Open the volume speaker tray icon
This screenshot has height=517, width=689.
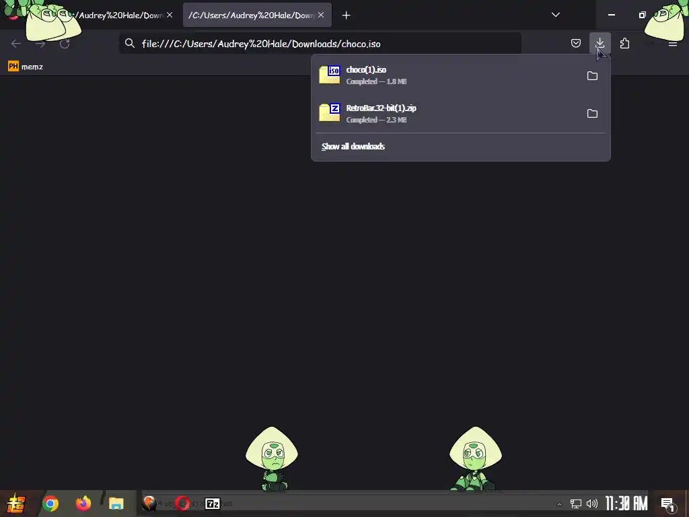pyautogui.click(x=592, y=504)
